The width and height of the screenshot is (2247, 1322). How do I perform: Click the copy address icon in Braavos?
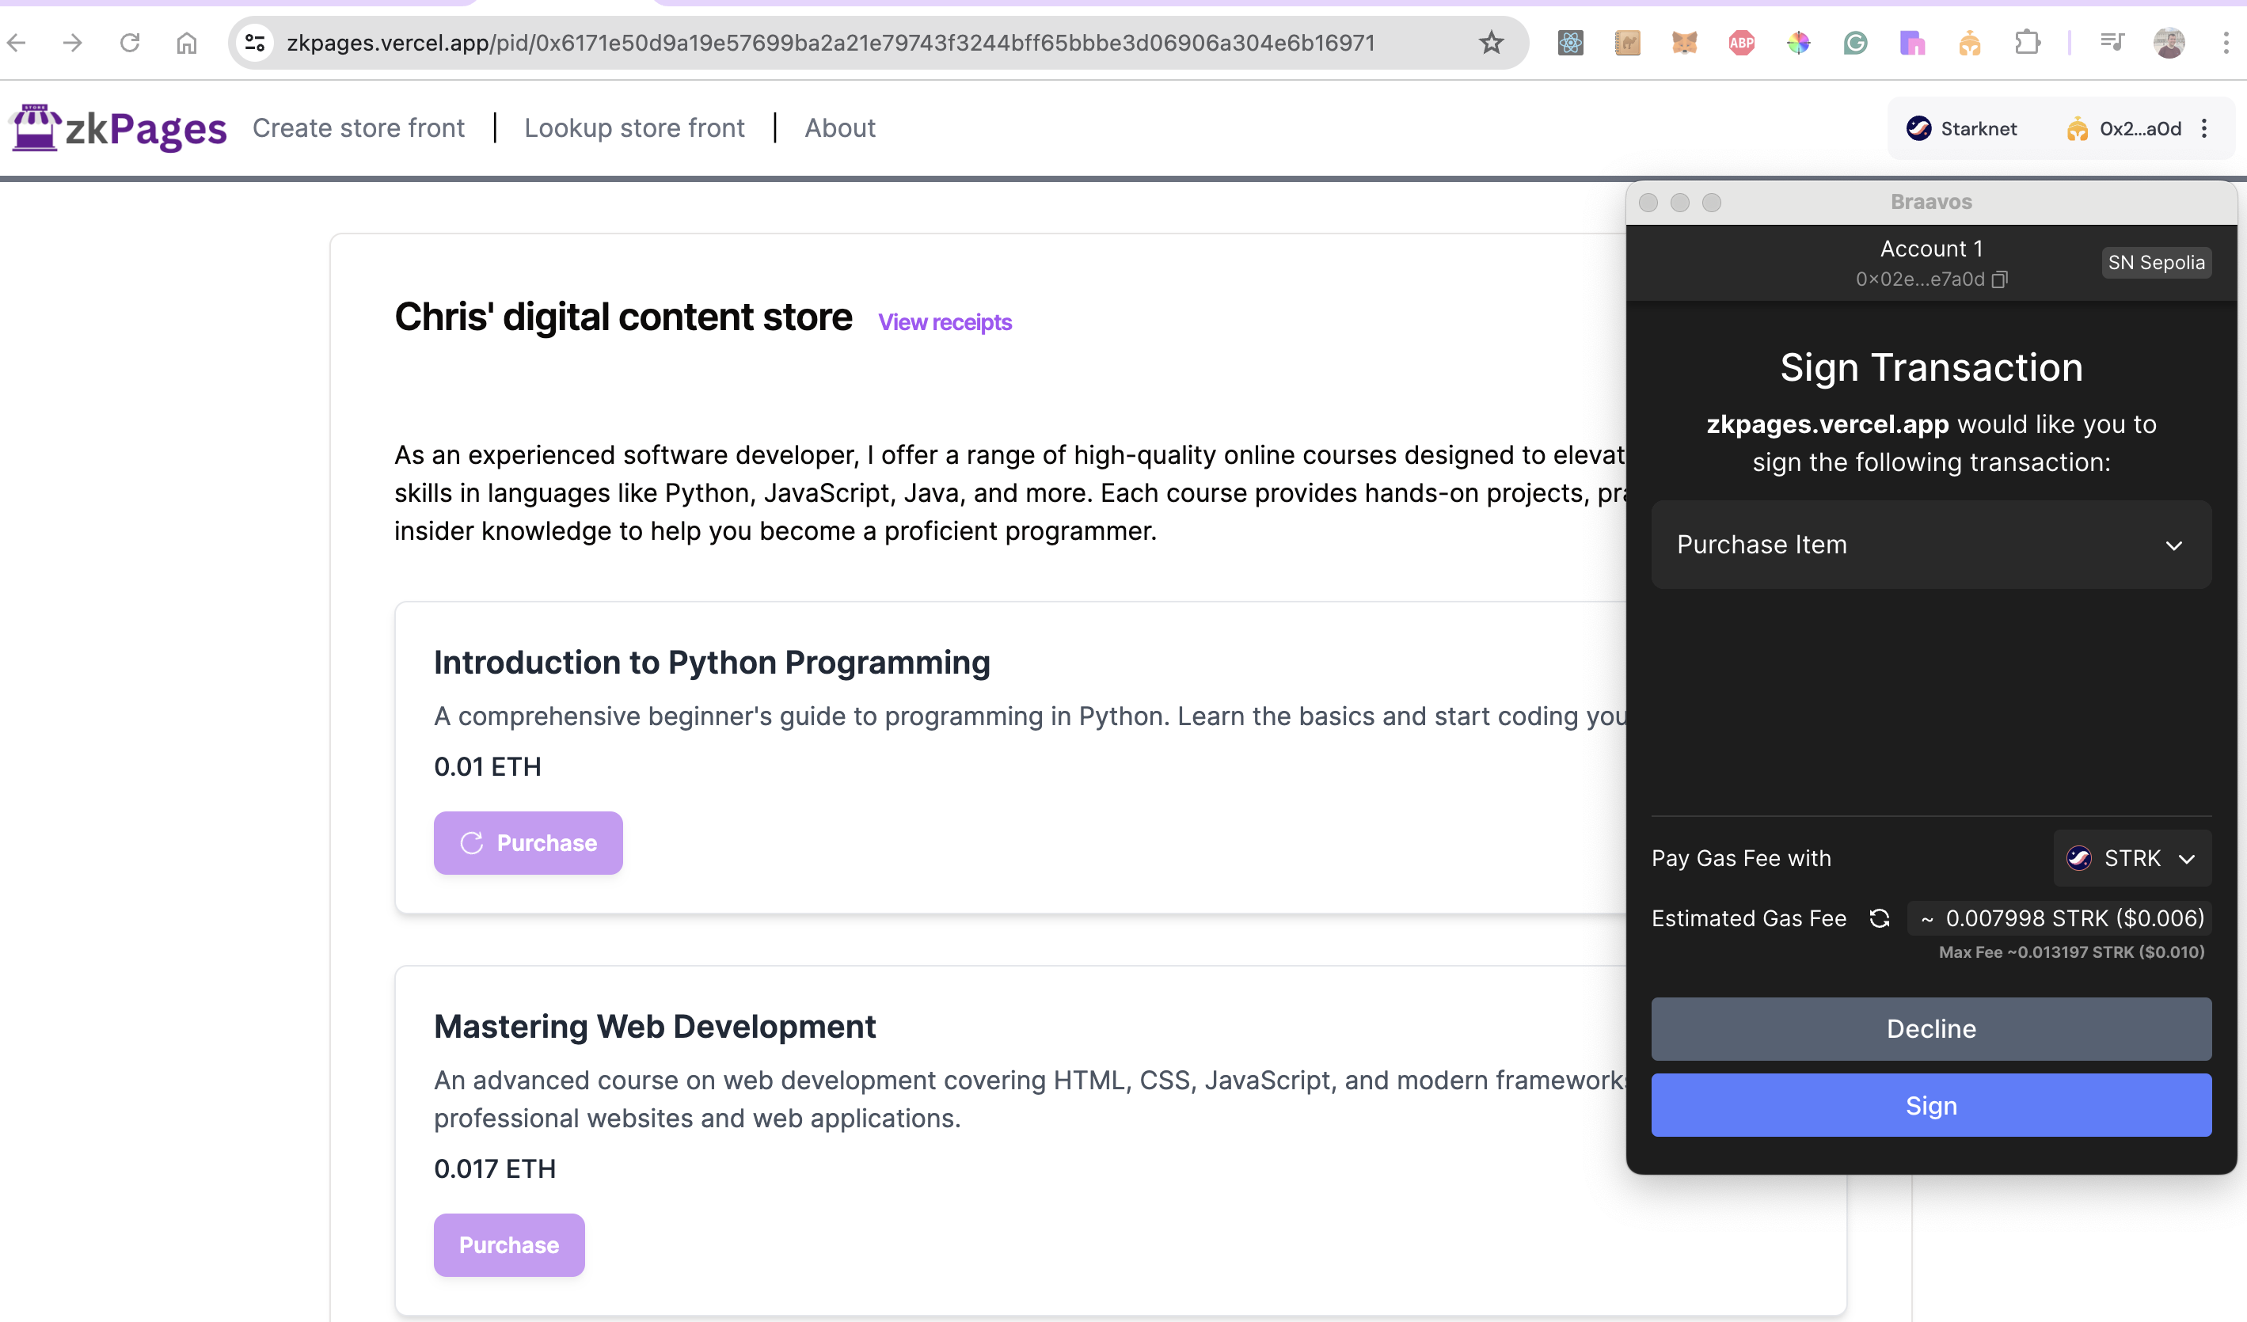(x=2000, y=280)
